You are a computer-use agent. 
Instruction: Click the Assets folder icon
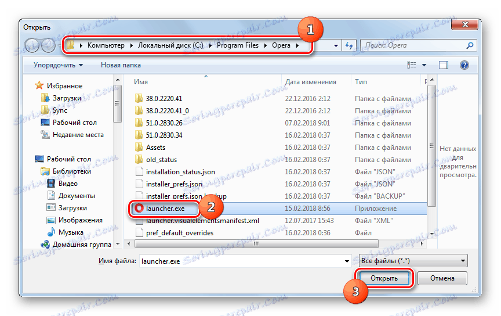tap(139, 148)
